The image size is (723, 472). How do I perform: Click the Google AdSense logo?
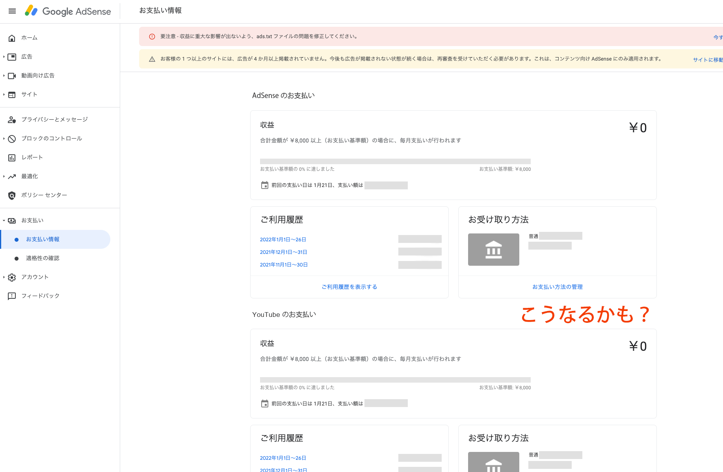click(x=68, y=11)
